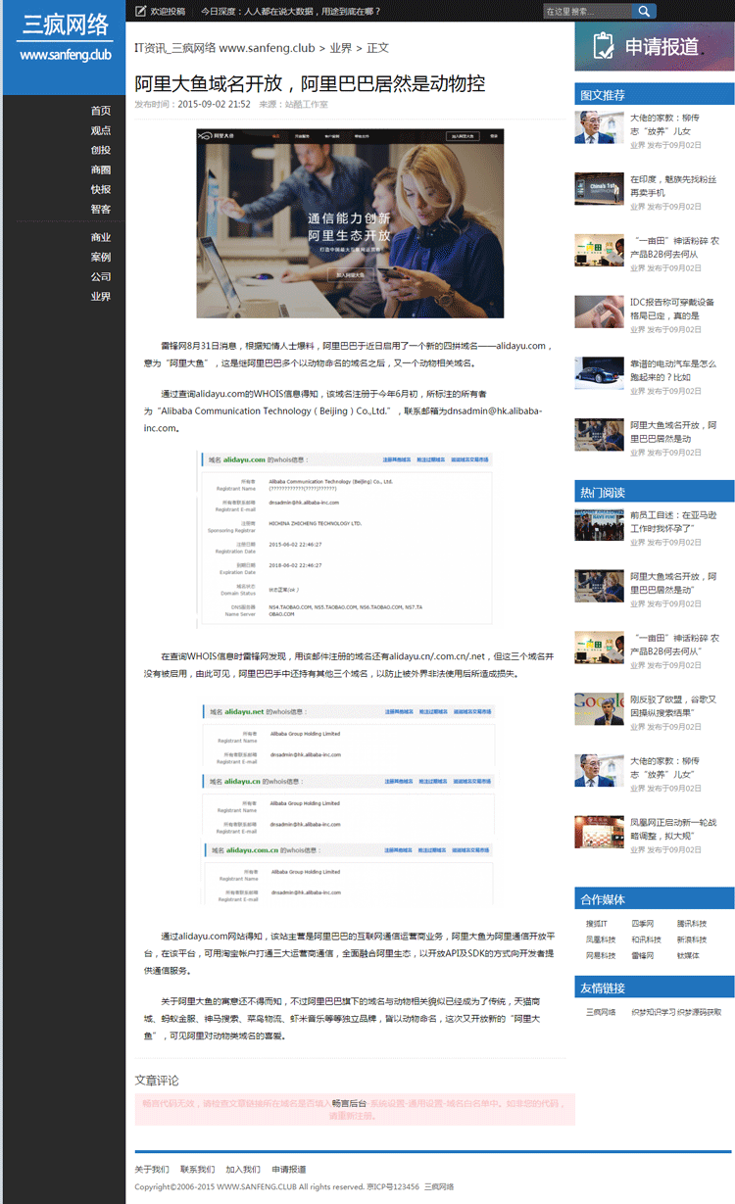Click friend link 三疯网络 under 友情链接
The width and height of the screenshot is (735, 1204).
pyautogui.click(x=602, y=1012)
